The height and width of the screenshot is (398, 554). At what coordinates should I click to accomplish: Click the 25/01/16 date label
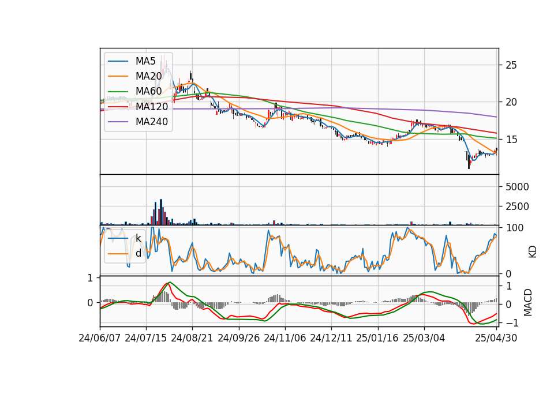tap(377, 338)
